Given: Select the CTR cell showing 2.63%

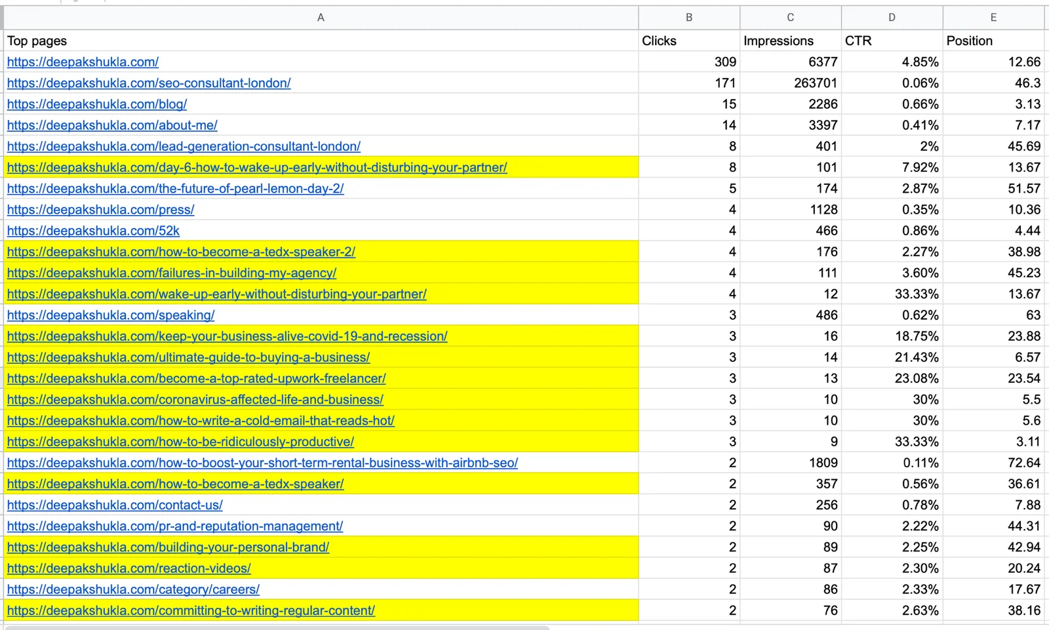Looking at the screenshot, I should click(892, 610).
